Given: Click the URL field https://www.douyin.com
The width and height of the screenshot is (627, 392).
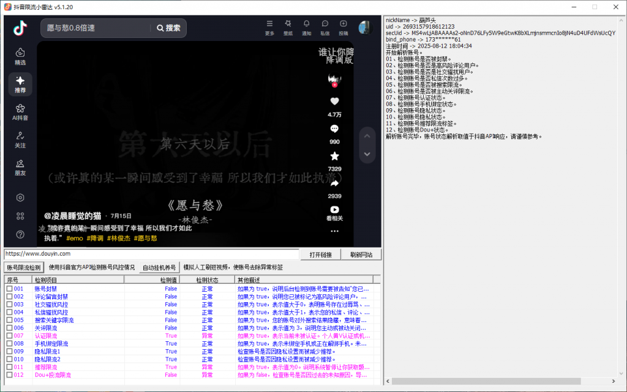Looking at the screenshot, I should (x=152, y=254).
